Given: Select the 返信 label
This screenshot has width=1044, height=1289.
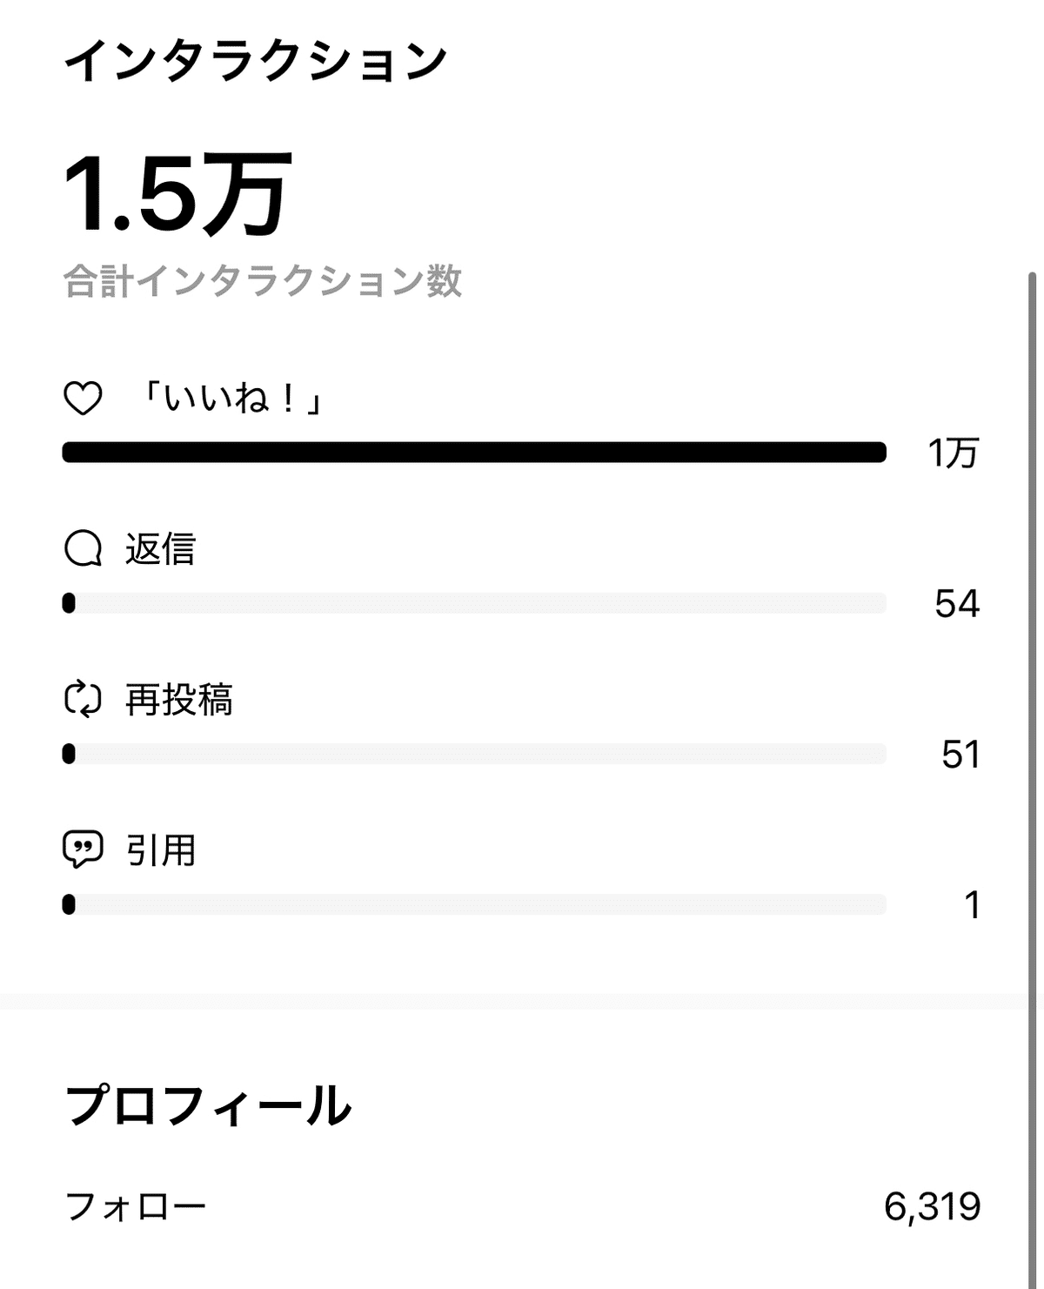Looking at the screenshot, I should click(161, 549).
